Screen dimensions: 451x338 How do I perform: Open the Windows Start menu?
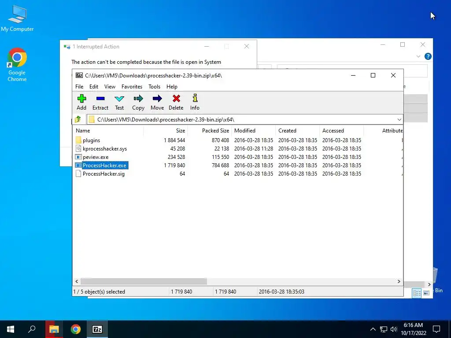point(11,329)
